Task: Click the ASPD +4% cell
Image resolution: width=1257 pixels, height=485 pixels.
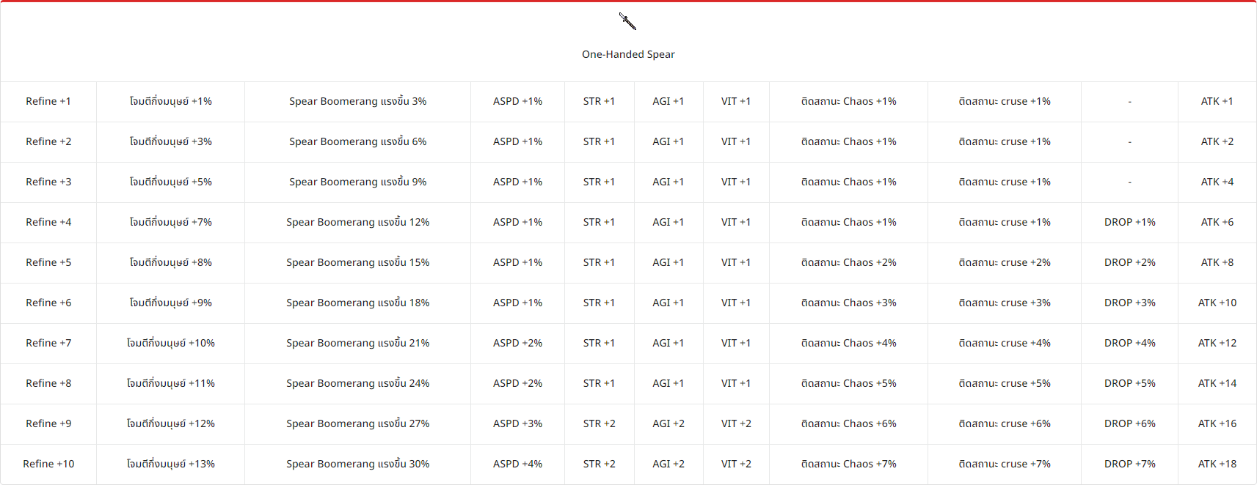Action: pyautogui.click(x=517, y=464)
